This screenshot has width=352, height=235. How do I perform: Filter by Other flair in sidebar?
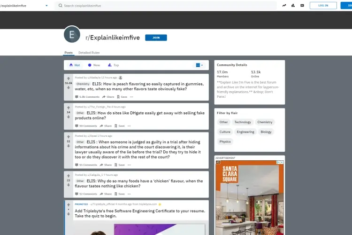click(x=223, y=122)
